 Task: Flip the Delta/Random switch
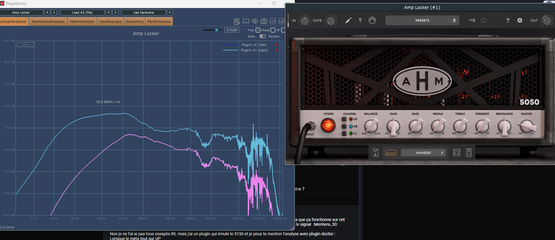coord(262,36)
